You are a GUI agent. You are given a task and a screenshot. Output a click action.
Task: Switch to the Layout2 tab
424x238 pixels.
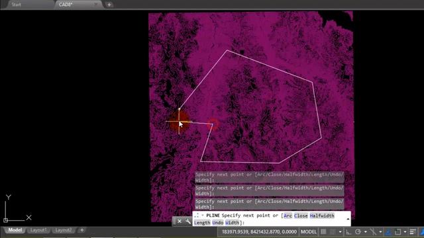(x=64, y=230)
